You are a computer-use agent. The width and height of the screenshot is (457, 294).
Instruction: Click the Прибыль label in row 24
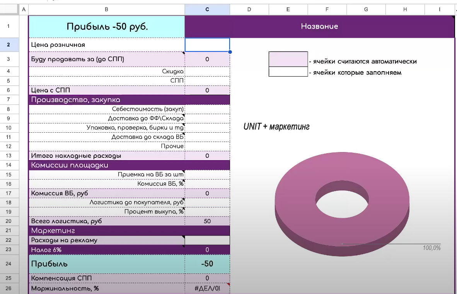(49, 264)
